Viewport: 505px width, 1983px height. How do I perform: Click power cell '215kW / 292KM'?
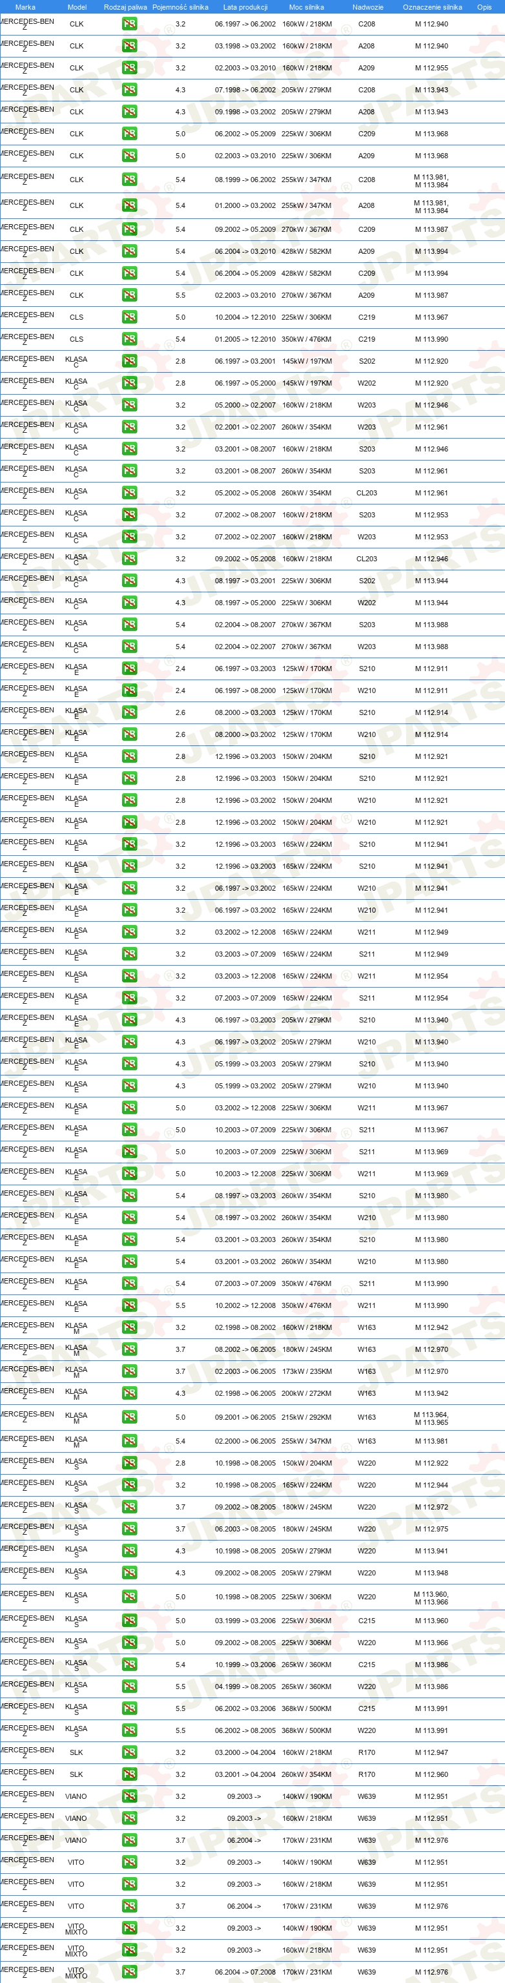pos(306,1417)
